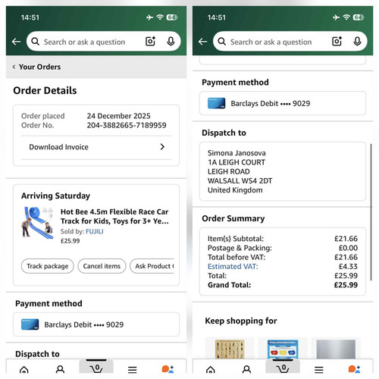The width and height of the screenshot is (379, 379).
Task: Open the FUJILI seller link
Action: (x=95, y=231)
